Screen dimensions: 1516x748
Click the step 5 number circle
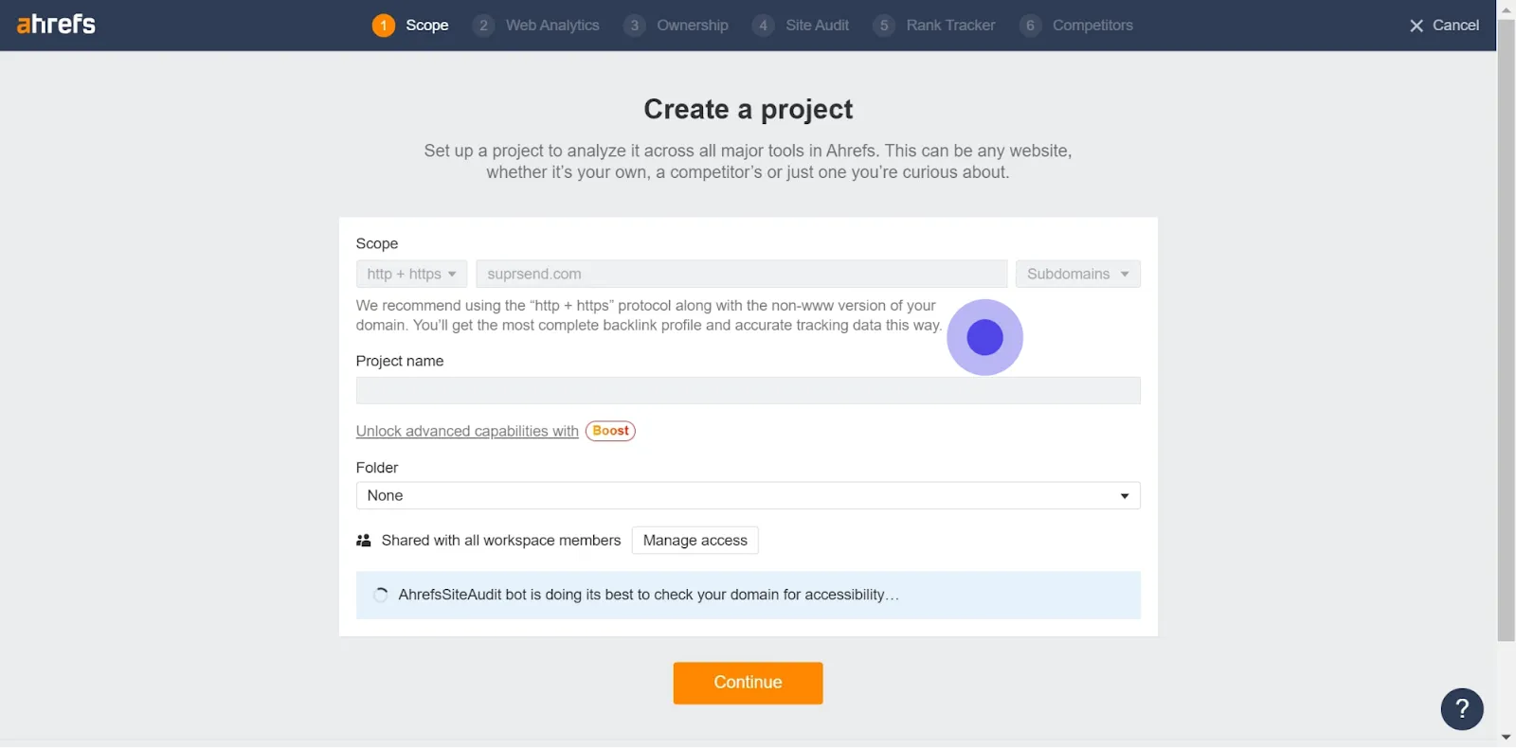883,26
